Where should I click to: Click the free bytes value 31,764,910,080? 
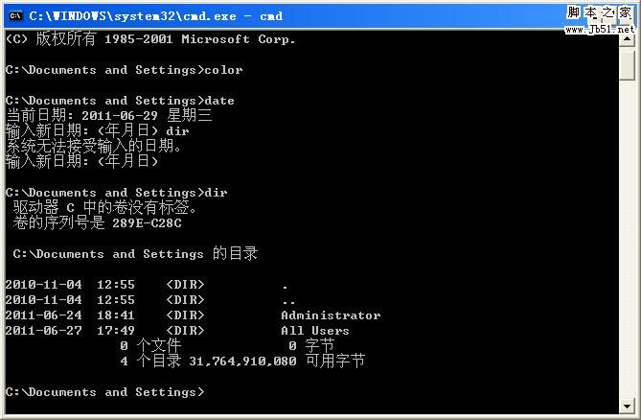click(242, 362)
